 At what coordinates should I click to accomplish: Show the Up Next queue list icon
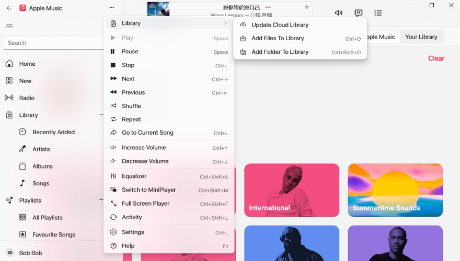click(378, 13)
